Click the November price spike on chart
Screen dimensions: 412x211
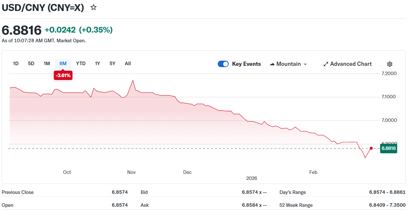tap(133, 80)
